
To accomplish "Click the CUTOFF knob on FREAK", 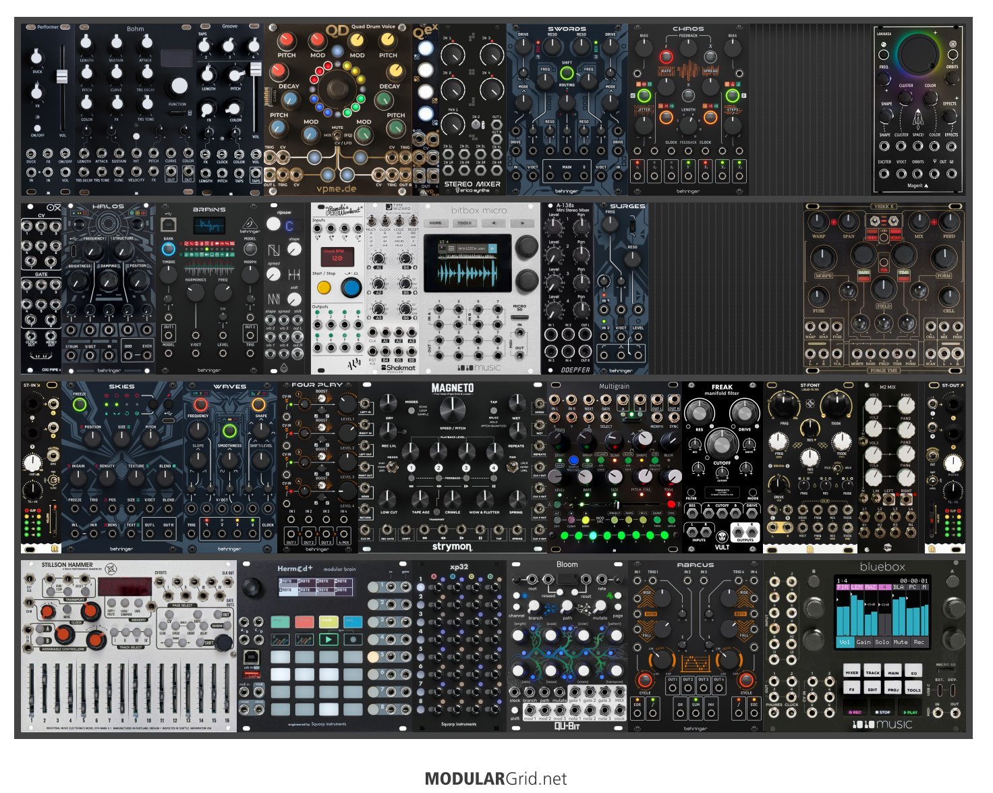I will coord(722,444).
